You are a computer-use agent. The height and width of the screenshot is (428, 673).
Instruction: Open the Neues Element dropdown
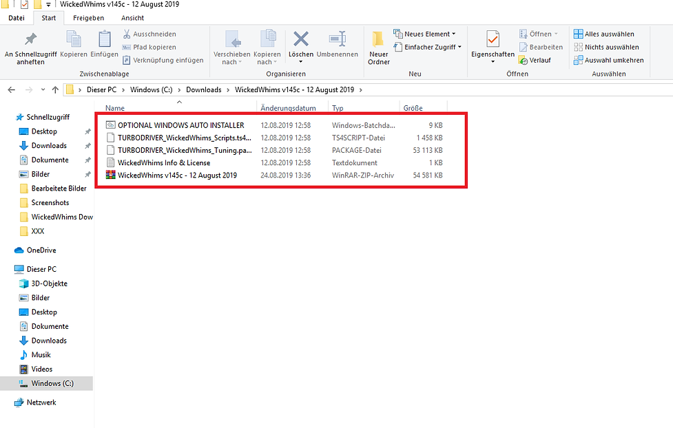click(x=424, y=34)
